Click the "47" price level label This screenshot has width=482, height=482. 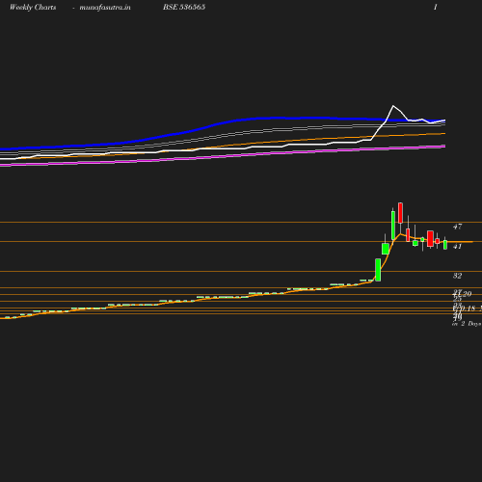point(457,227)
